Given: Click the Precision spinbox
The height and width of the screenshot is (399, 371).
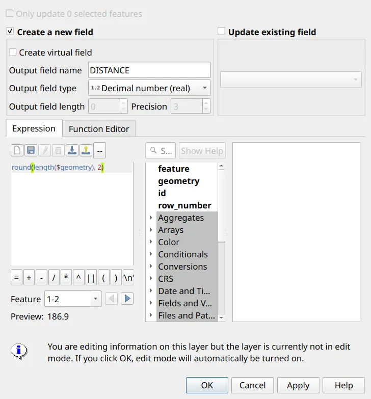Looking at the screenshot, I should tap(190, 106).
